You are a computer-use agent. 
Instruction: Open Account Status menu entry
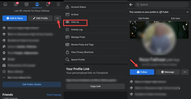click(95, 7)
